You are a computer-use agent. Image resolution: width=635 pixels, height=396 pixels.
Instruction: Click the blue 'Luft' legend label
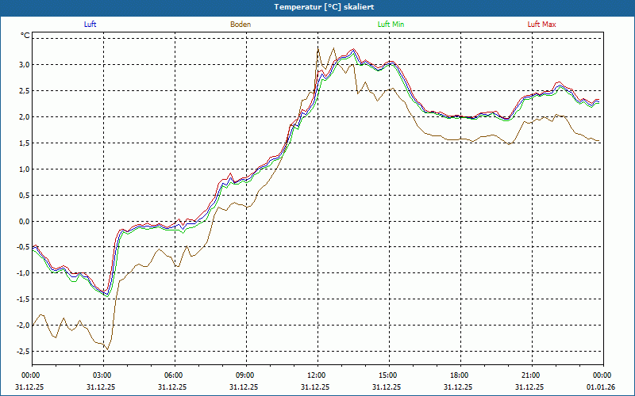pos(90,25)
